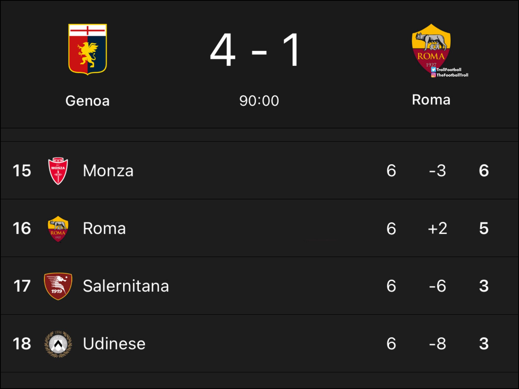519x389 pixels.
Task: Click TheFootballTroll watermark text
Action: [452, 75]
